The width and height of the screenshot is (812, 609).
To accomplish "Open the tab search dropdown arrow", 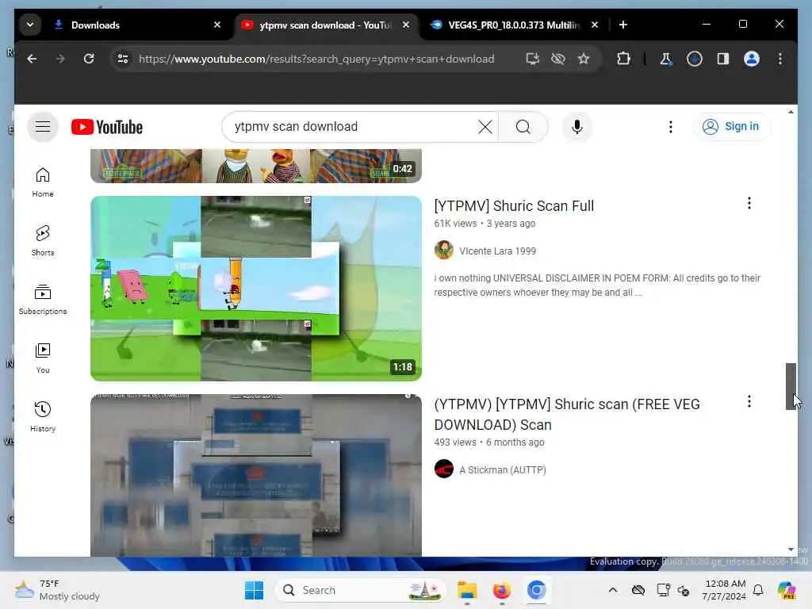I will click(x=30, y=25).
